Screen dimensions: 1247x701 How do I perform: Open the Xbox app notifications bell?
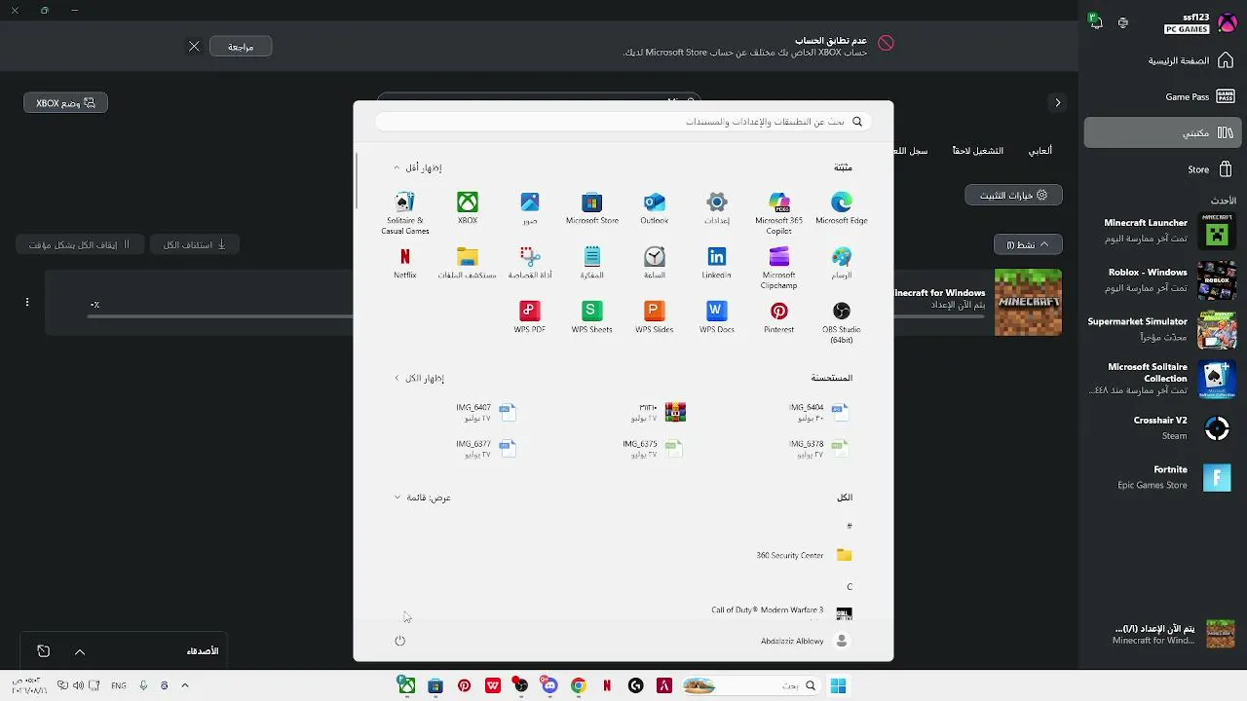(x=1097, y=21)
